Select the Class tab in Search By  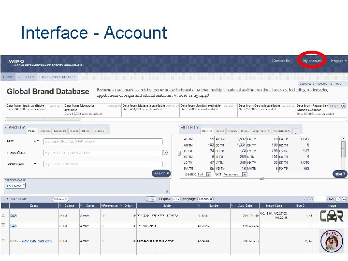click(x=86, y=131)
